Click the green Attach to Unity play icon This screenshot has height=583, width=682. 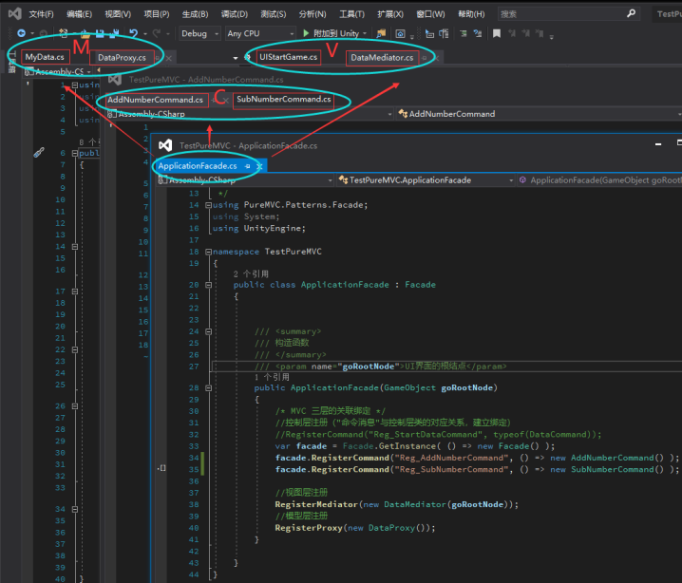pyautogui.click(x=306, y=33)
